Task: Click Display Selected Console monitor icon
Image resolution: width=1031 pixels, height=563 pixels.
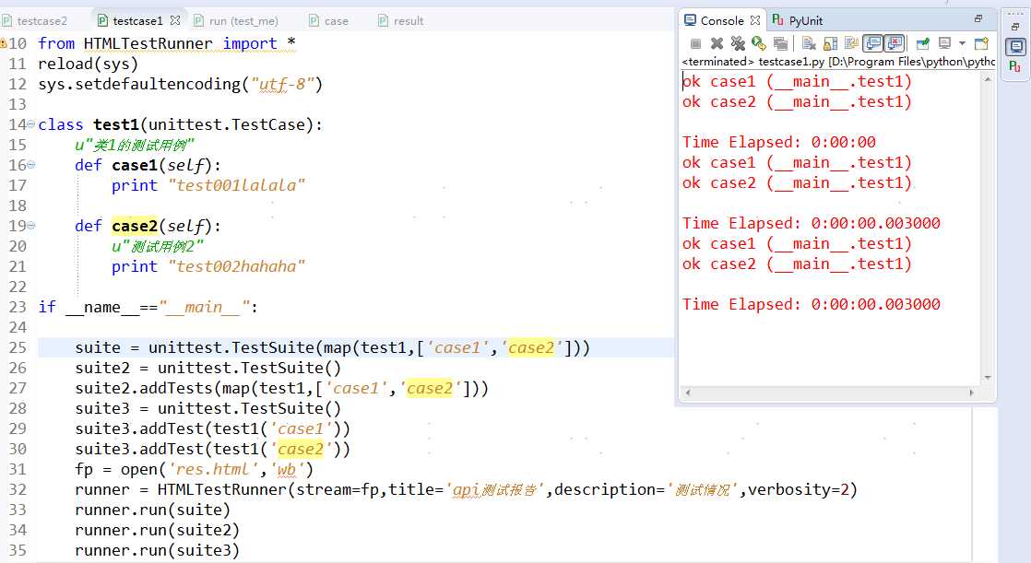Action: point(945,43)
